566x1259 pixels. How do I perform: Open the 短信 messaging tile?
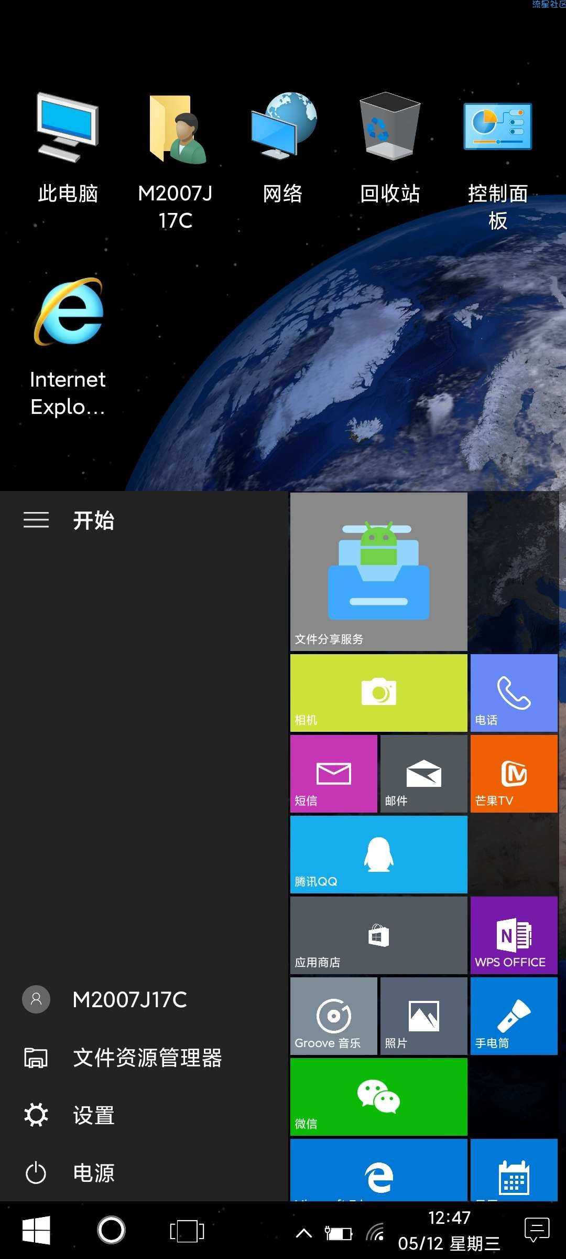[334, 774]
